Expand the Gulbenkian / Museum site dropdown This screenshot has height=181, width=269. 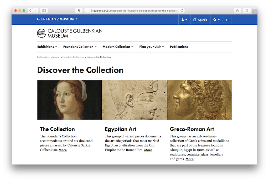click(57, 19)
